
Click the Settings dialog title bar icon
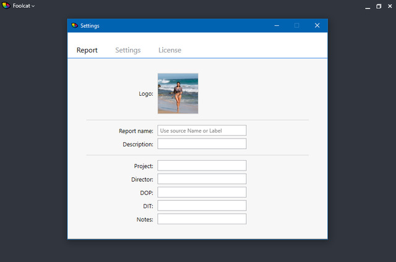click(x=75, y=26)
